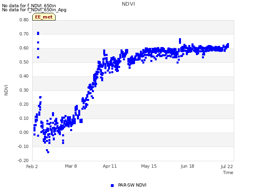Click the lowest data point below -0.10
This screenshot has width=258, height=193.
pyautogui.click(x=48, y=152)
